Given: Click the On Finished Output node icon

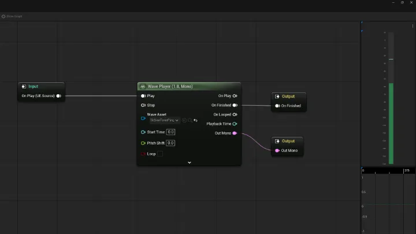Looking at the screenshot, I should click(277, 96).
